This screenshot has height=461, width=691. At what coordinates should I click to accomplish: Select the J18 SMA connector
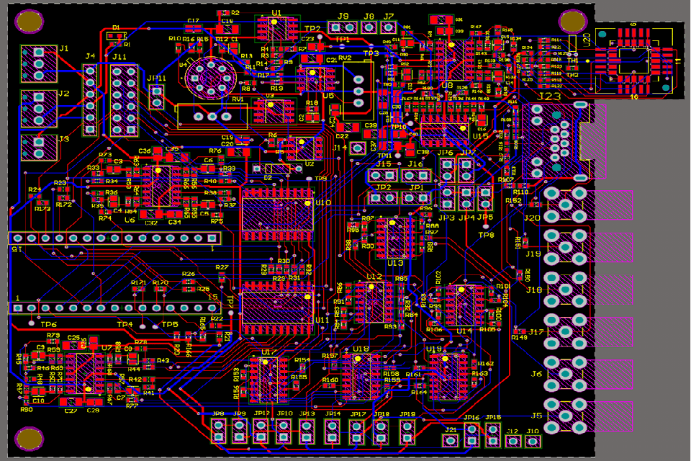(566, 290)
